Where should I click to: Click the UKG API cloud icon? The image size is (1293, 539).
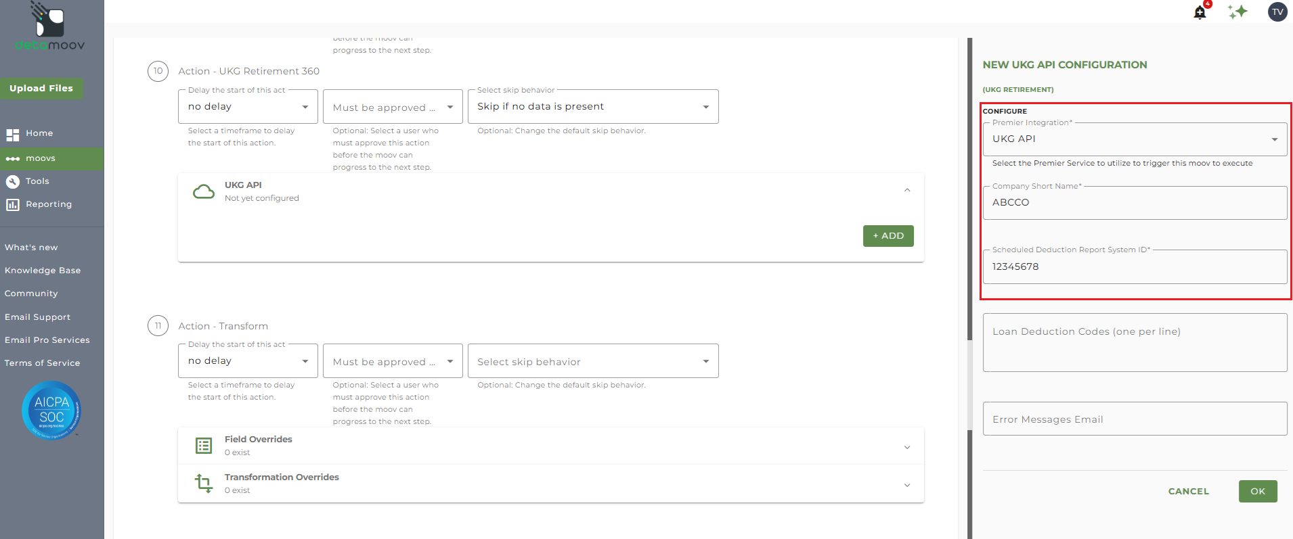point(204,192)
